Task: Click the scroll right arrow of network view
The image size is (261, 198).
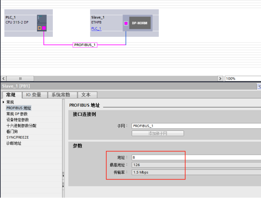Action: (x=220, y=79)
